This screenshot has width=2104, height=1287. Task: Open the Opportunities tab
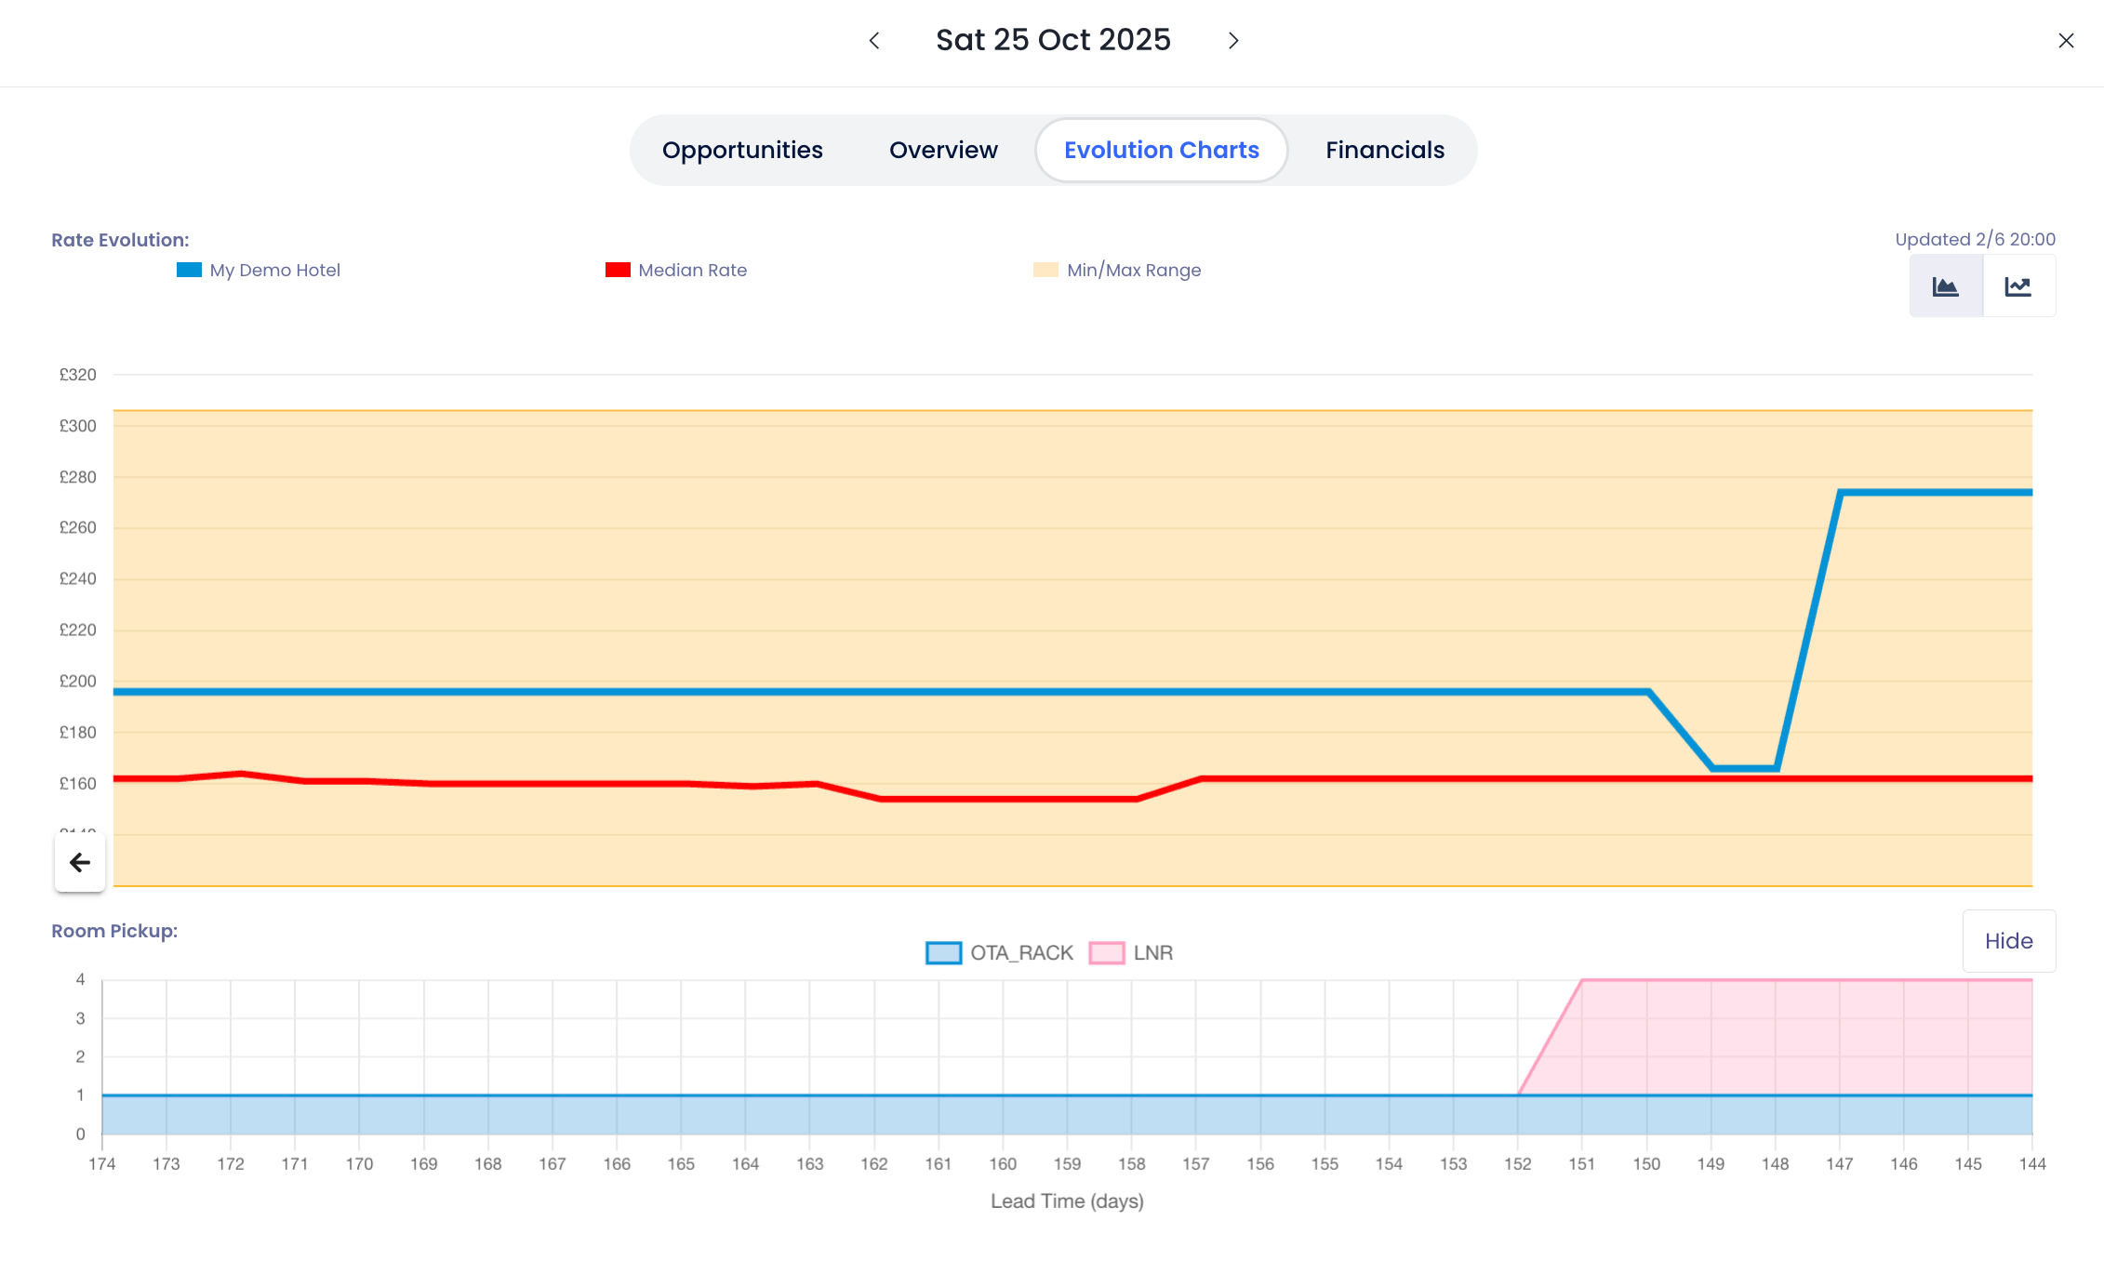click(742, 151)
